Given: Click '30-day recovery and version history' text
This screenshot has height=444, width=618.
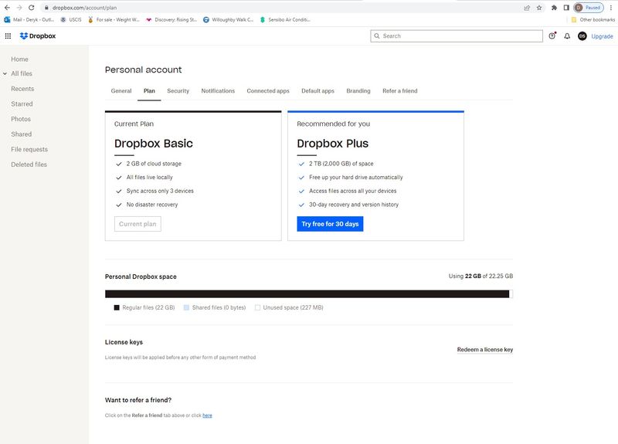Looking at the screenshot, I should (354, 205).
